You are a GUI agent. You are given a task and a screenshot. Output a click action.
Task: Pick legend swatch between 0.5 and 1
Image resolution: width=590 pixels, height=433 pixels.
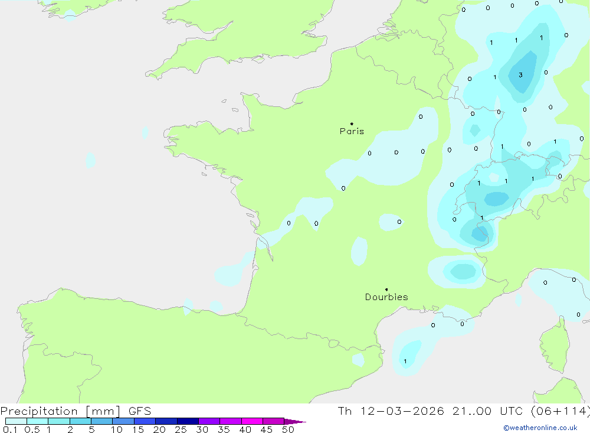[38, 421]
